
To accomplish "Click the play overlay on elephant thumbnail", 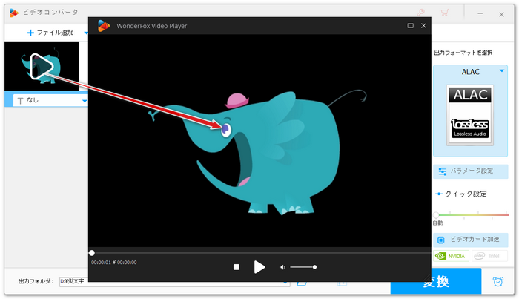I will (x=42, y=68).
